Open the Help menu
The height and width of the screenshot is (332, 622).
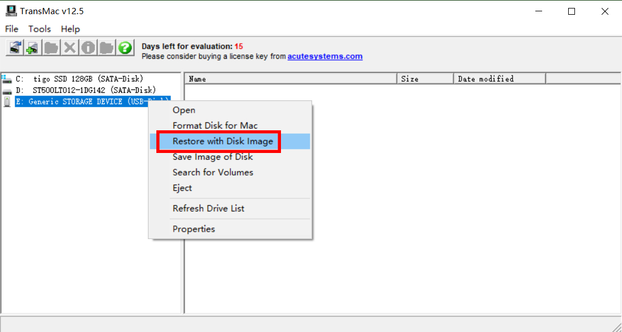click(70, 29)
